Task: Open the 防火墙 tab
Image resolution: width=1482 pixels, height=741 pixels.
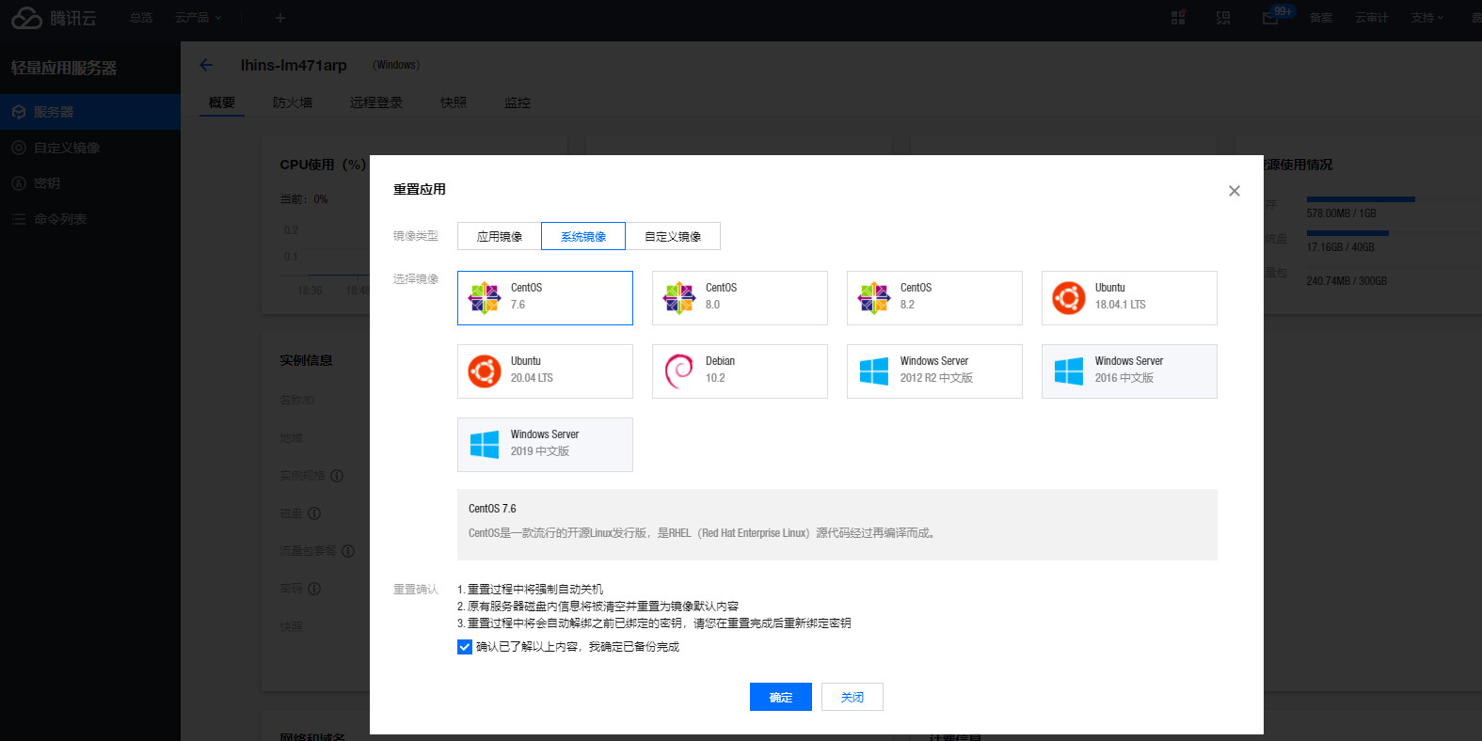Action: click(293, 102)
